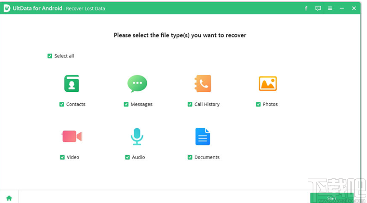Click the 'Audio' label text
367x203 pixels.
click(138, 157)
